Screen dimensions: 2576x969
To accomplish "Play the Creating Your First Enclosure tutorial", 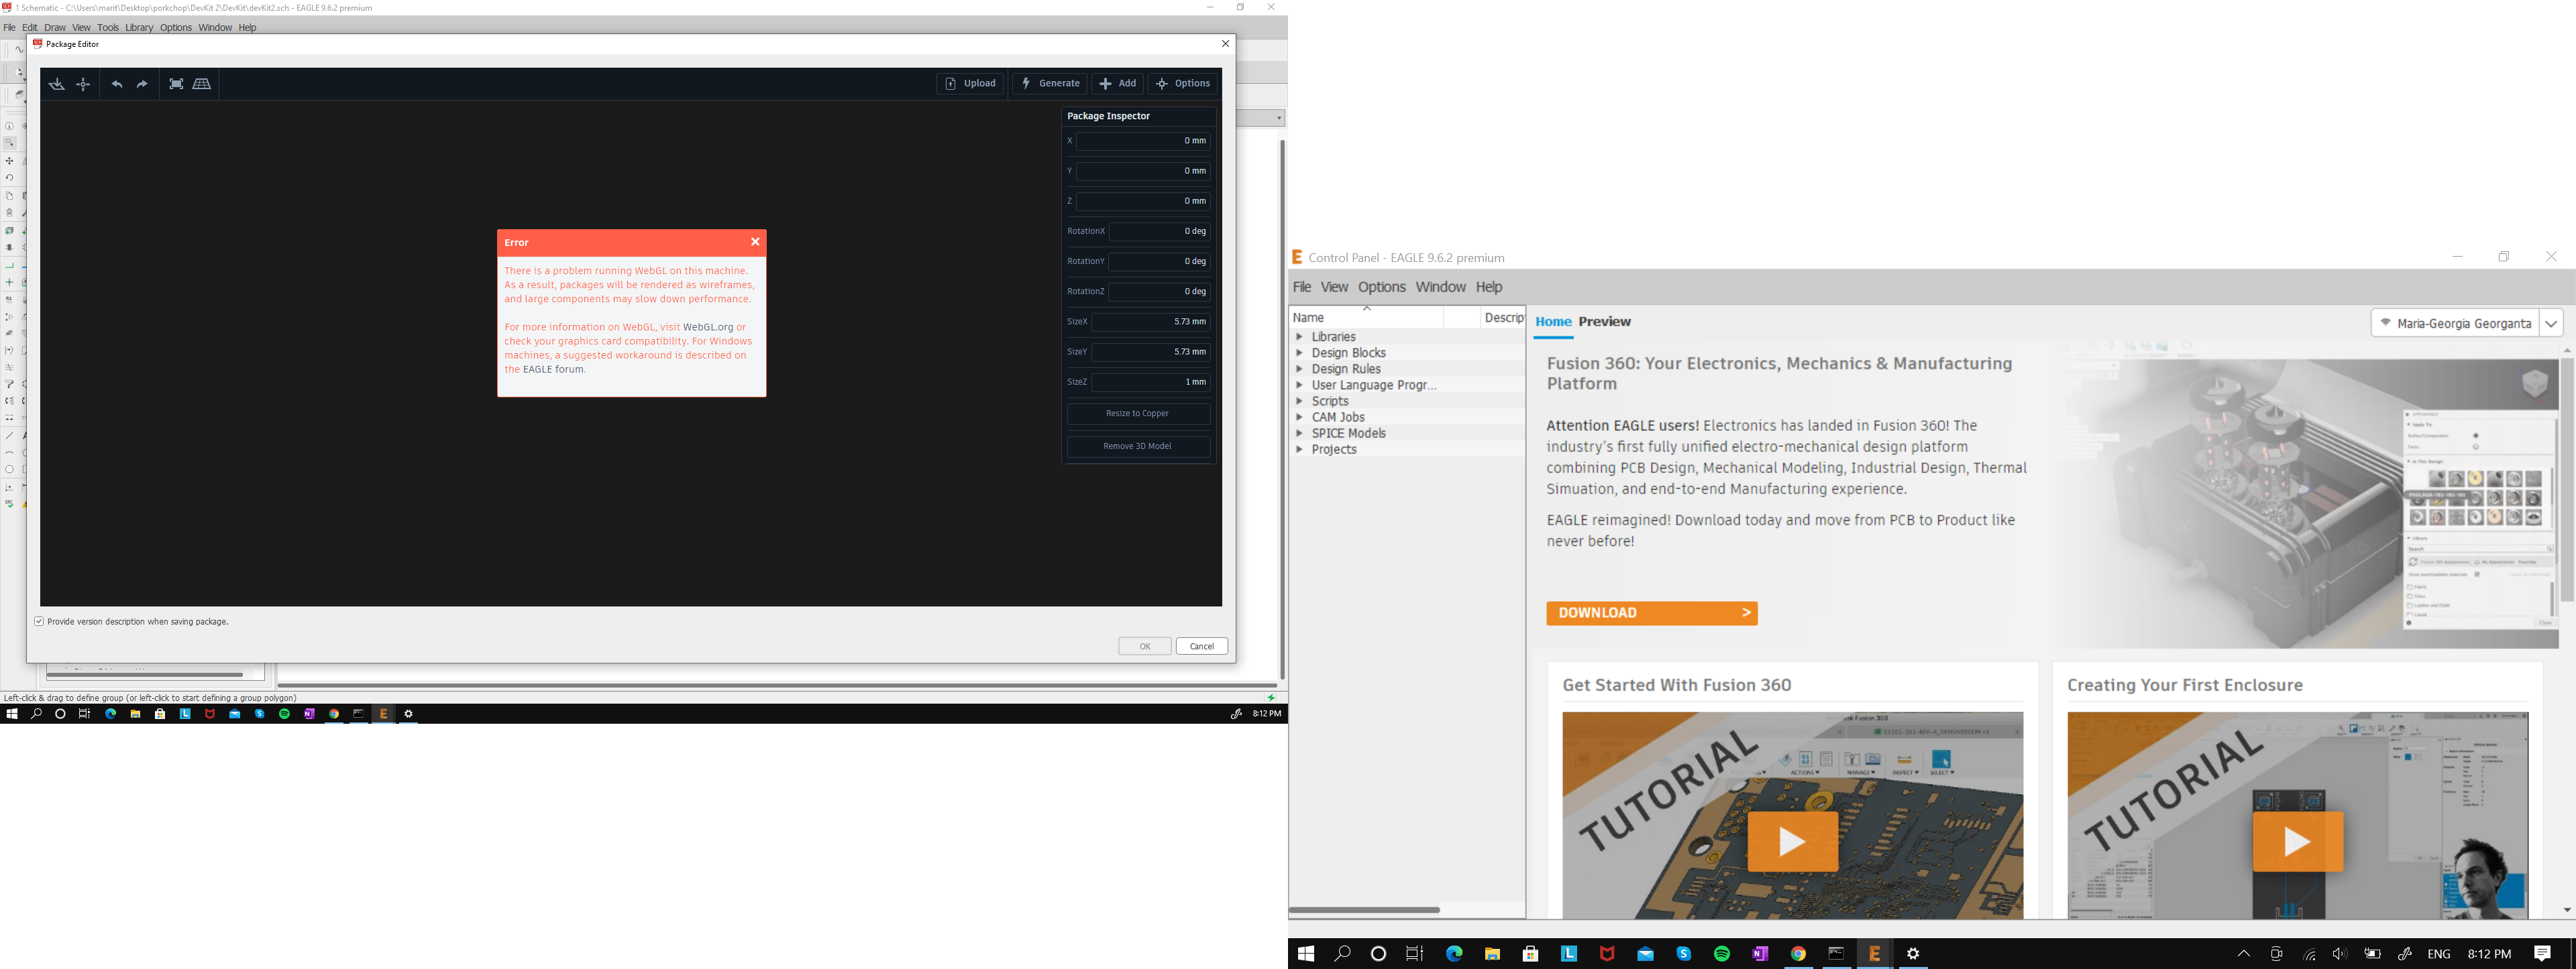I will (x=2297, y=841).
